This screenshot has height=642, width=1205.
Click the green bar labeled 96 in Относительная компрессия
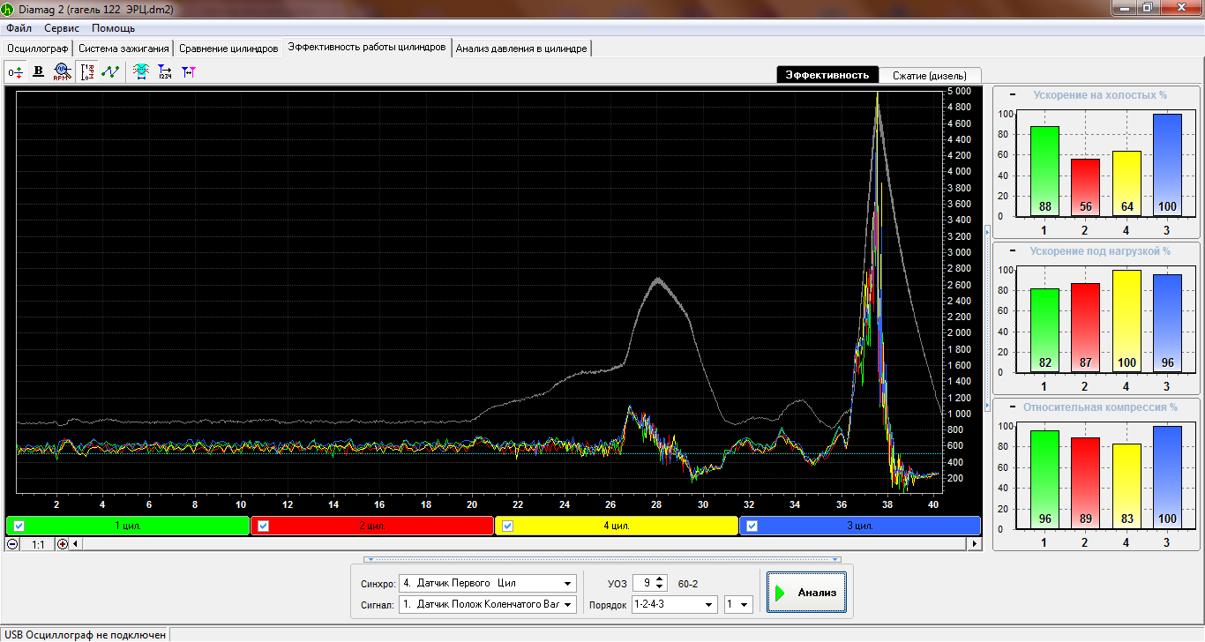(1044, 480)
